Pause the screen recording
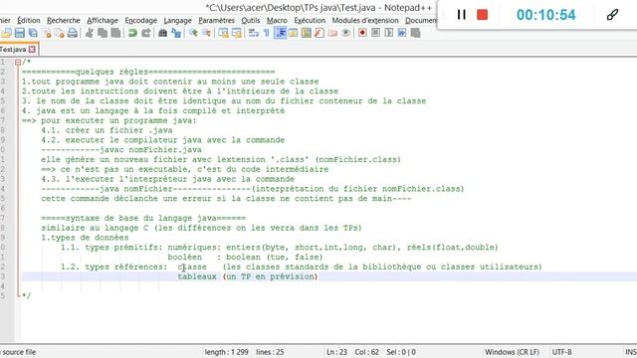Viewport: 637px width, 358px height. (x=461, y=15)
